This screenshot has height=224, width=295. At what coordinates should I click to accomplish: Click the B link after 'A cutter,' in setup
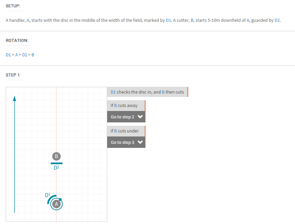click(x=192, y=20)
